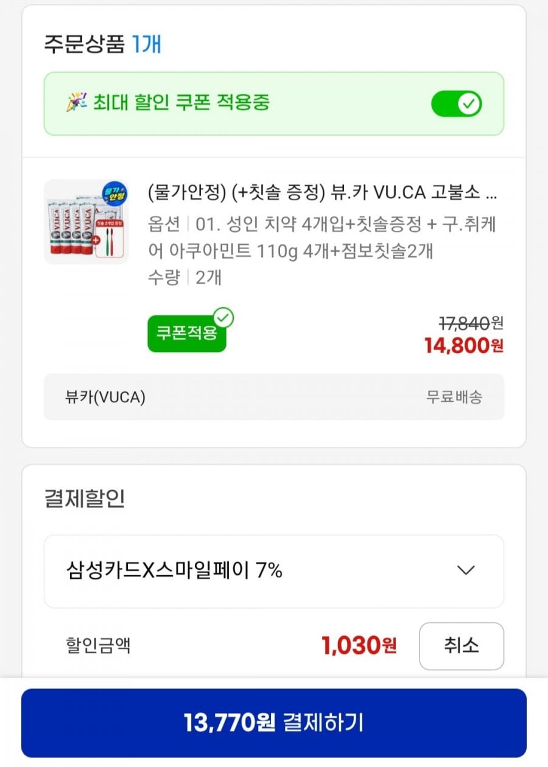The image size is (548, 767).
Task: Tap the 결제할인 section title
Action: [85, 499]
